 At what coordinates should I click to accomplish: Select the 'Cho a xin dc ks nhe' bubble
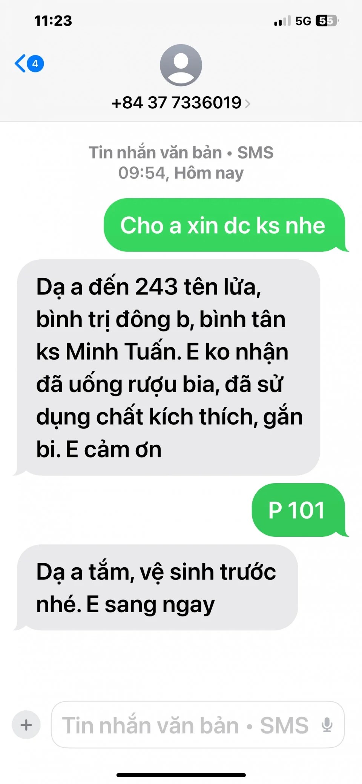(225, 225)
